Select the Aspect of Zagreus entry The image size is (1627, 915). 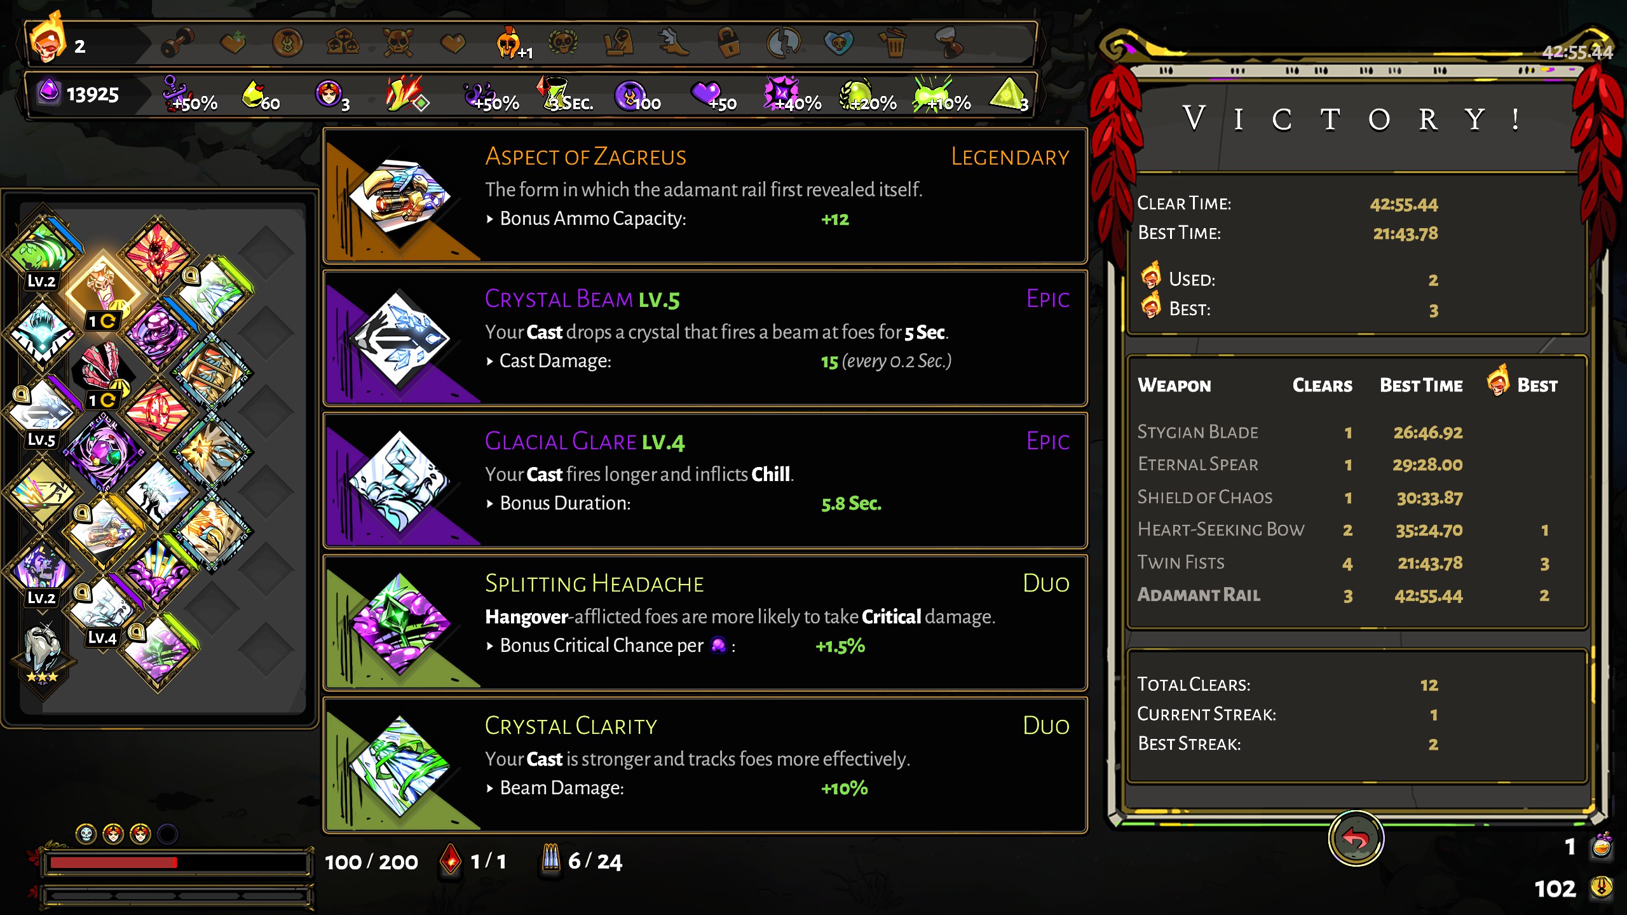pyautogui.click(x=705, y=196)
